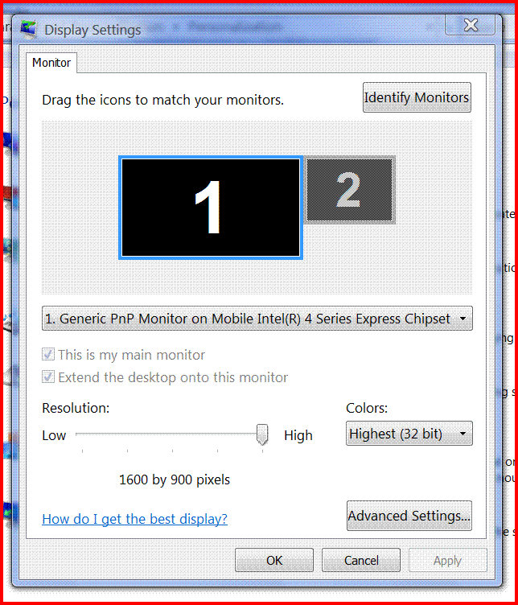Open Advanced Settings
518x605 pixels.
[x=409, y=516]
